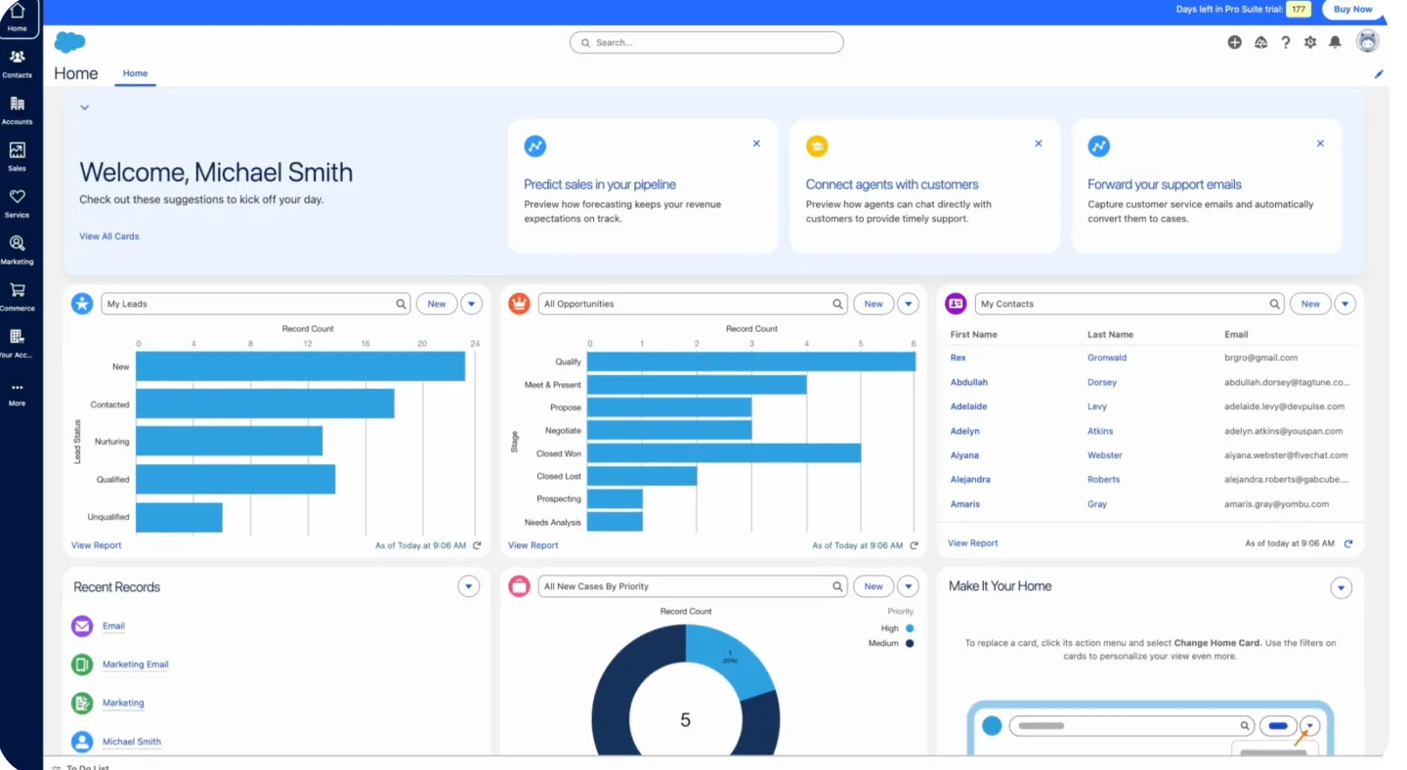
Task: Open View Report under My Leads
Action: pyautogui.click(x=96, y=545)
